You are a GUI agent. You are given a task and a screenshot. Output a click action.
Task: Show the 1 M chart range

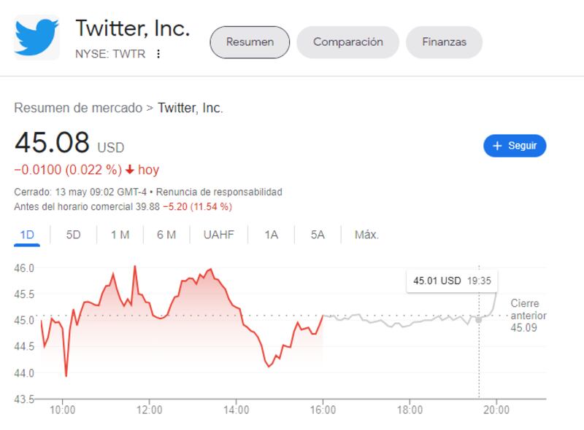point(120,235)
